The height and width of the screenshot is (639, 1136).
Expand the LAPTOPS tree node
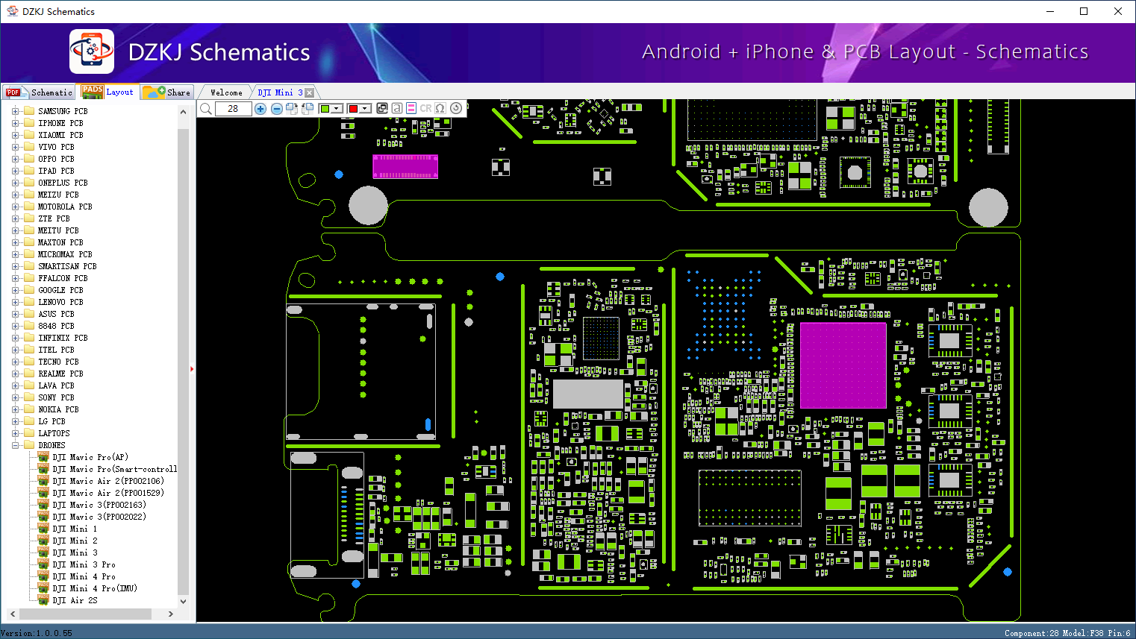pos(15,433)
